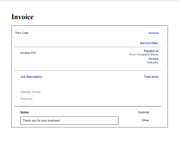Click the Your Company Name text
This screenshot has height=143, width=179.
144,55
